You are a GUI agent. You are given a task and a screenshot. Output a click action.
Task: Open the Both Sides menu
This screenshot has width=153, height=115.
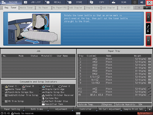[37, 109]
